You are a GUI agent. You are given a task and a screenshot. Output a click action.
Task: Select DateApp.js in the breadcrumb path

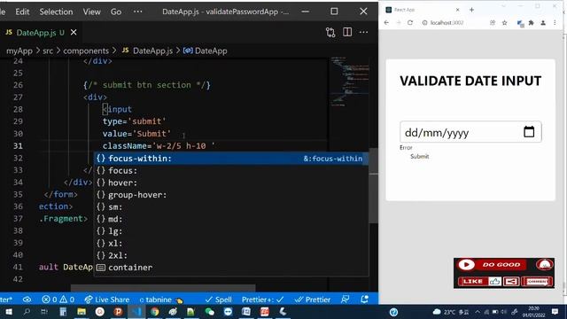[147, 51]
